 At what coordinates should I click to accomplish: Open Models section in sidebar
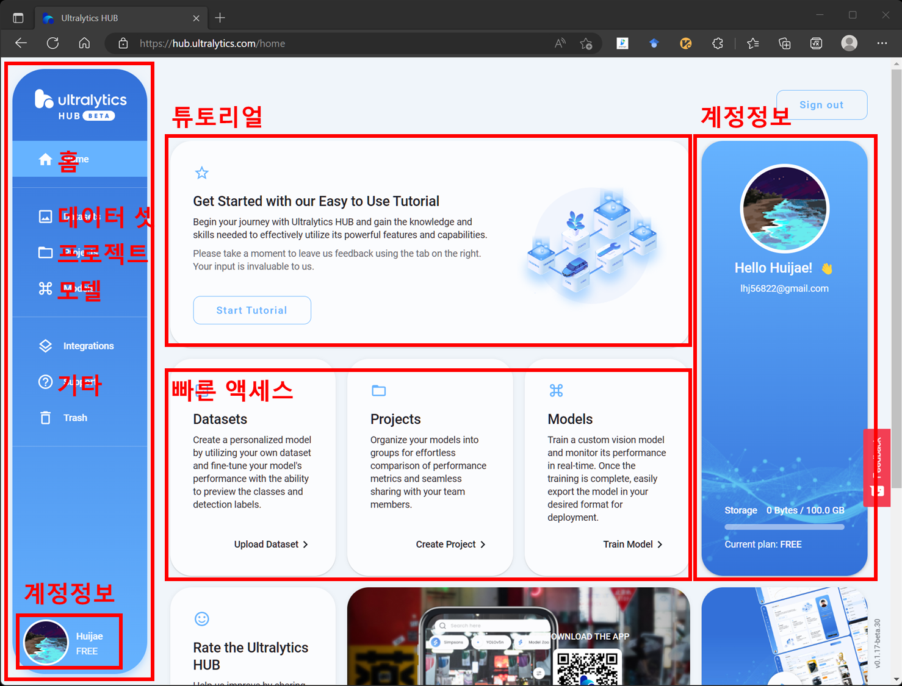pos(79,288)
